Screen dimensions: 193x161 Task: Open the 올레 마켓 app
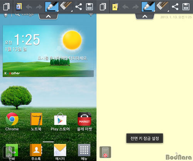85,122
